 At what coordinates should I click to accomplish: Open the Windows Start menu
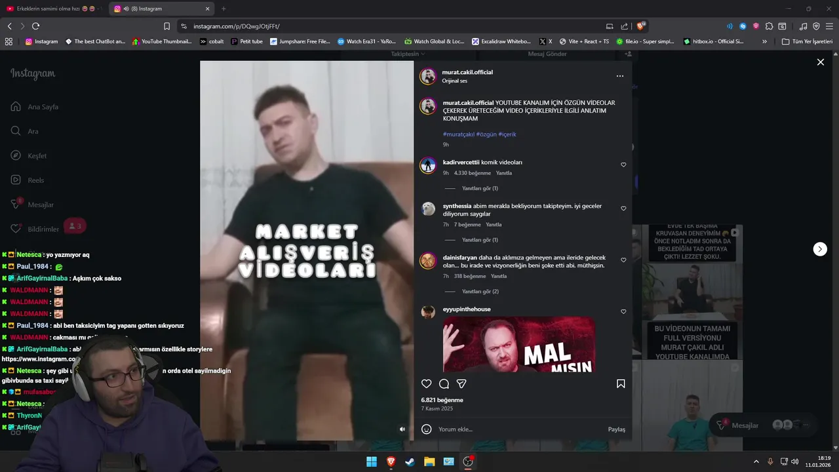tap(372, 462)
